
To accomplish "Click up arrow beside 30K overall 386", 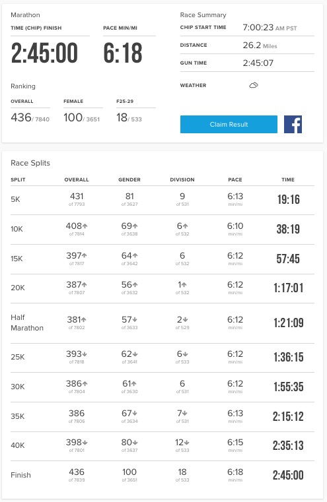I will (85, 383).
